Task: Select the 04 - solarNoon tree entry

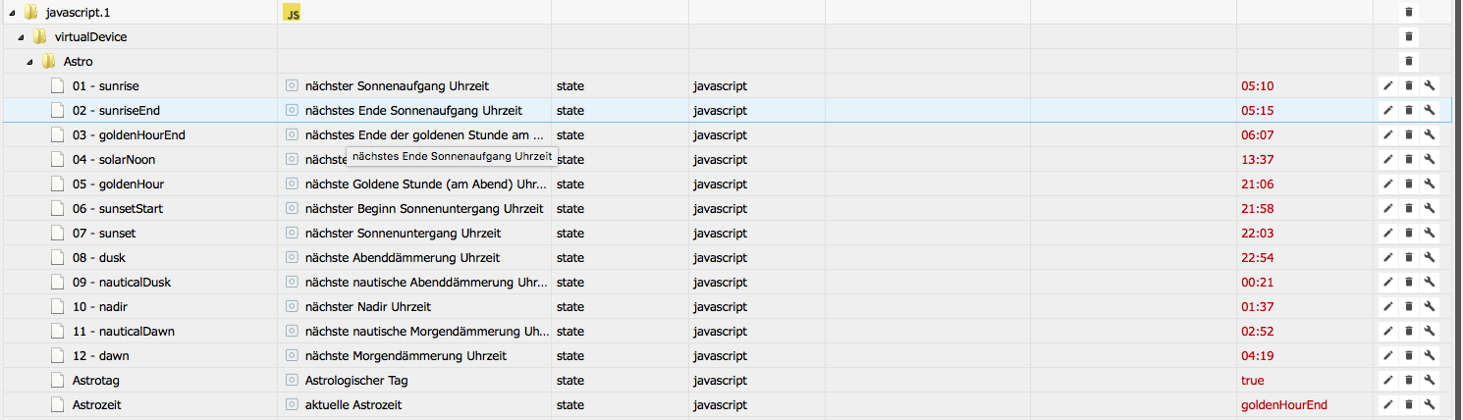Action: point(113,159)
